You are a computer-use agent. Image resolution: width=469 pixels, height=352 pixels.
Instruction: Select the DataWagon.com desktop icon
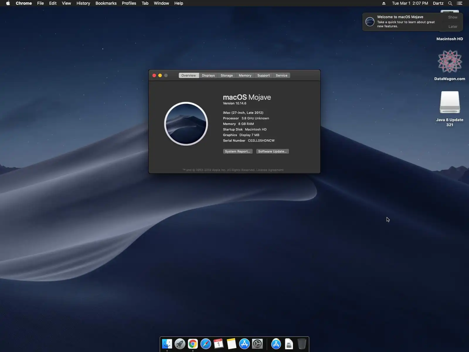(450, 62)
